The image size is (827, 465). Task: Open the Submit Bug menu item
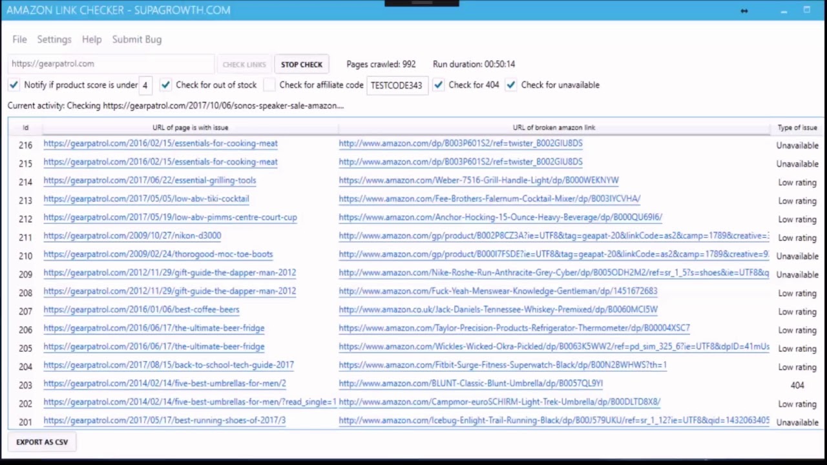click(137, 39)
